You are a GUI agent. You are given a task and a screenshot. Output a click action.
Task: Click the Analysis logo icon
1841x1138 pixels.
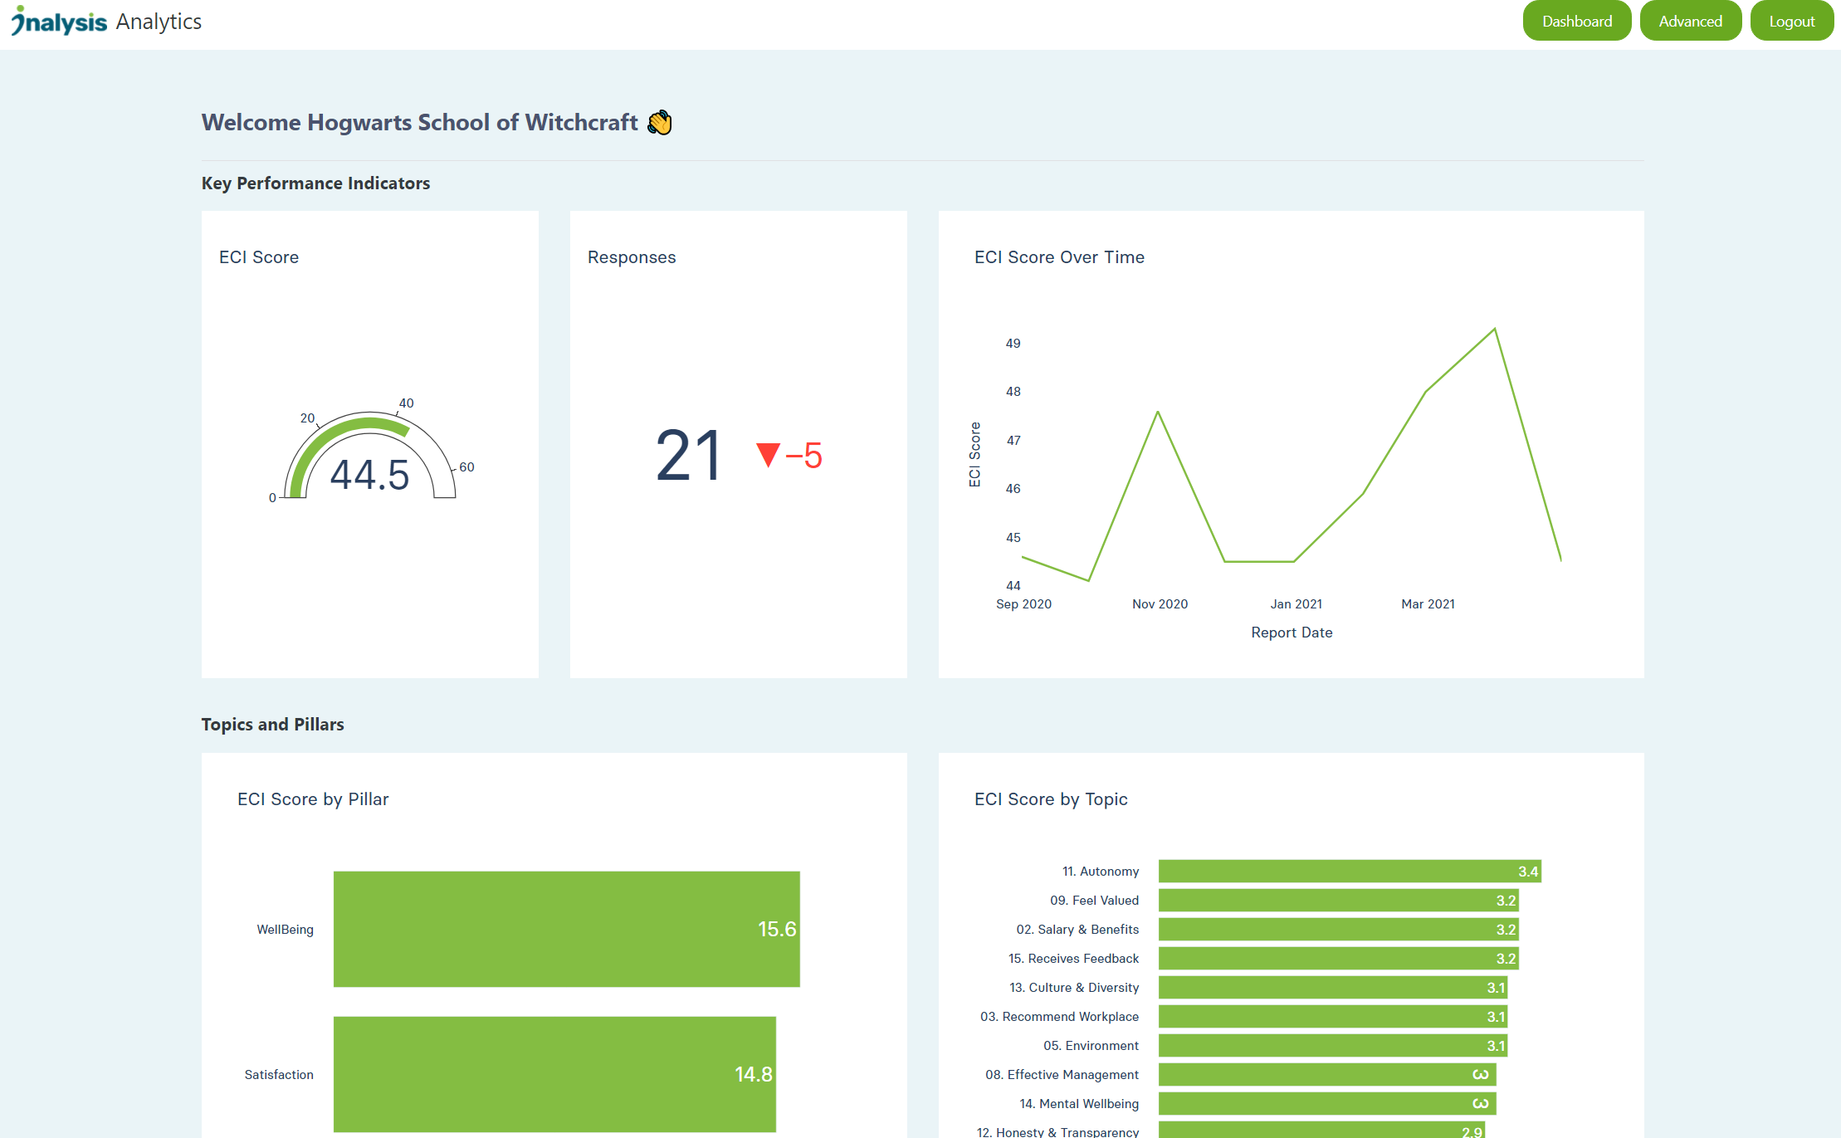tap(58, 22)
